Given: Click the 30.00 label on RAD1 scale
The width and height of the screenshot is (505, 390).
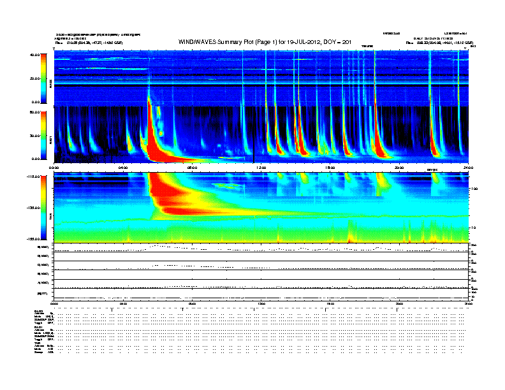Looking at the screenshot, I should (34, 136).
